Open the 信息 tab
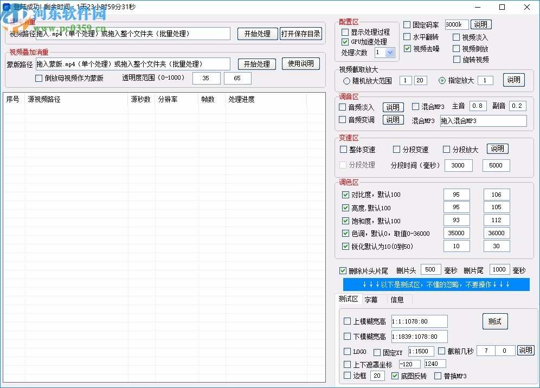The height and width of the screenshot is (388, 540). 397,299
